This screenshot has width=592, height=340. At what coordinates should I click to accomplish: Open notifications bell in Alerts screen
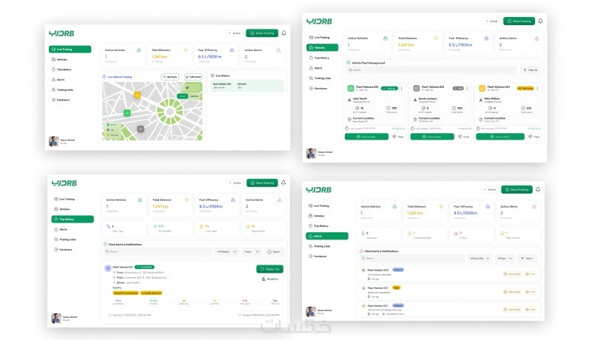coord(538,190)
